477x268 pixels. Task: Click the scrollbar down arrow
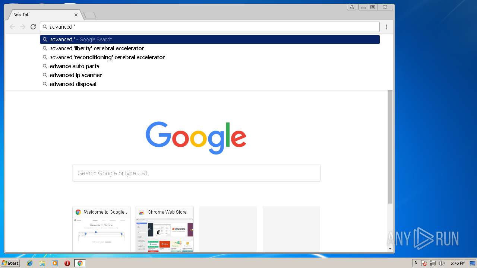[390, 249]
